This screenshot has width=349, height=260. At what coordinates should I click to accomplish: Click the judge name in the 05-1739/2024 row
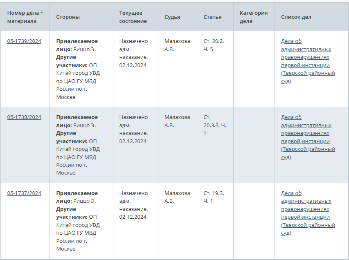(177, 45)
